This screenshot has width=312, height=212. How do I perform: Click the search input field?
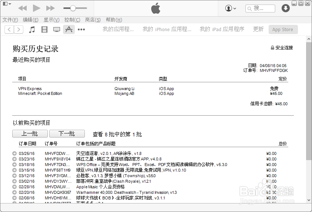click(260, 9)
